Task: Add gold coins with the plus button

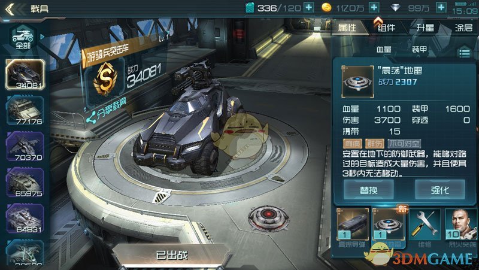Action: 374,8
